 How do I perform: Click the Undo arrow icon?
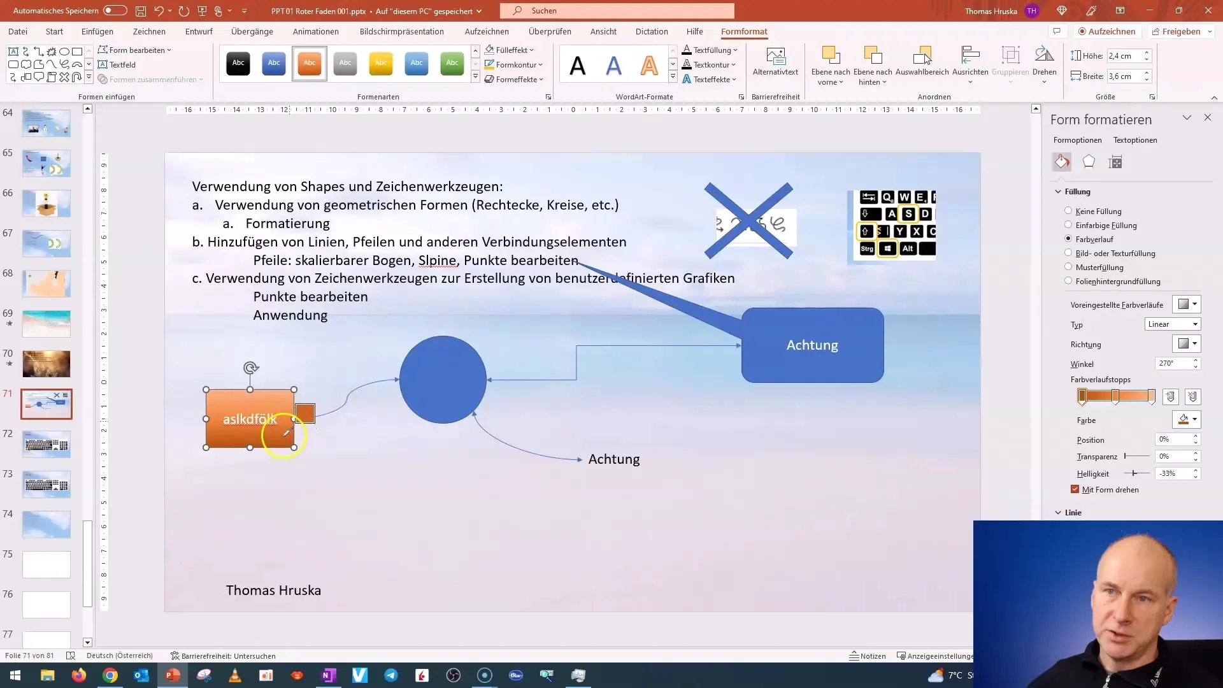coord(159,11)
